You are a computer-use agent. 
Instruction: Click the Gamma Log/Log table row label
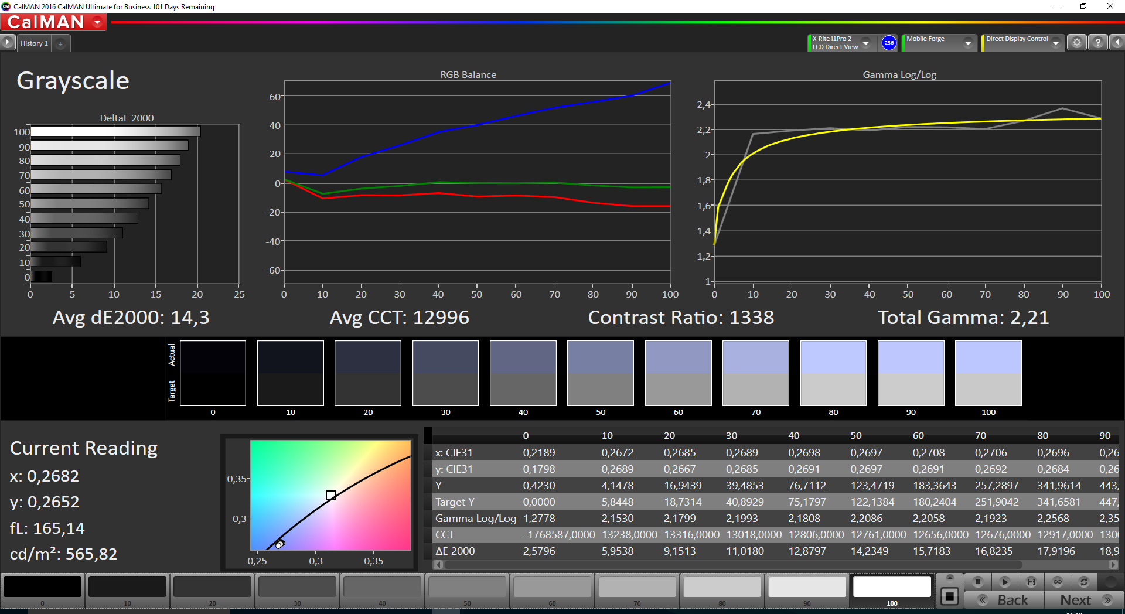476,518
